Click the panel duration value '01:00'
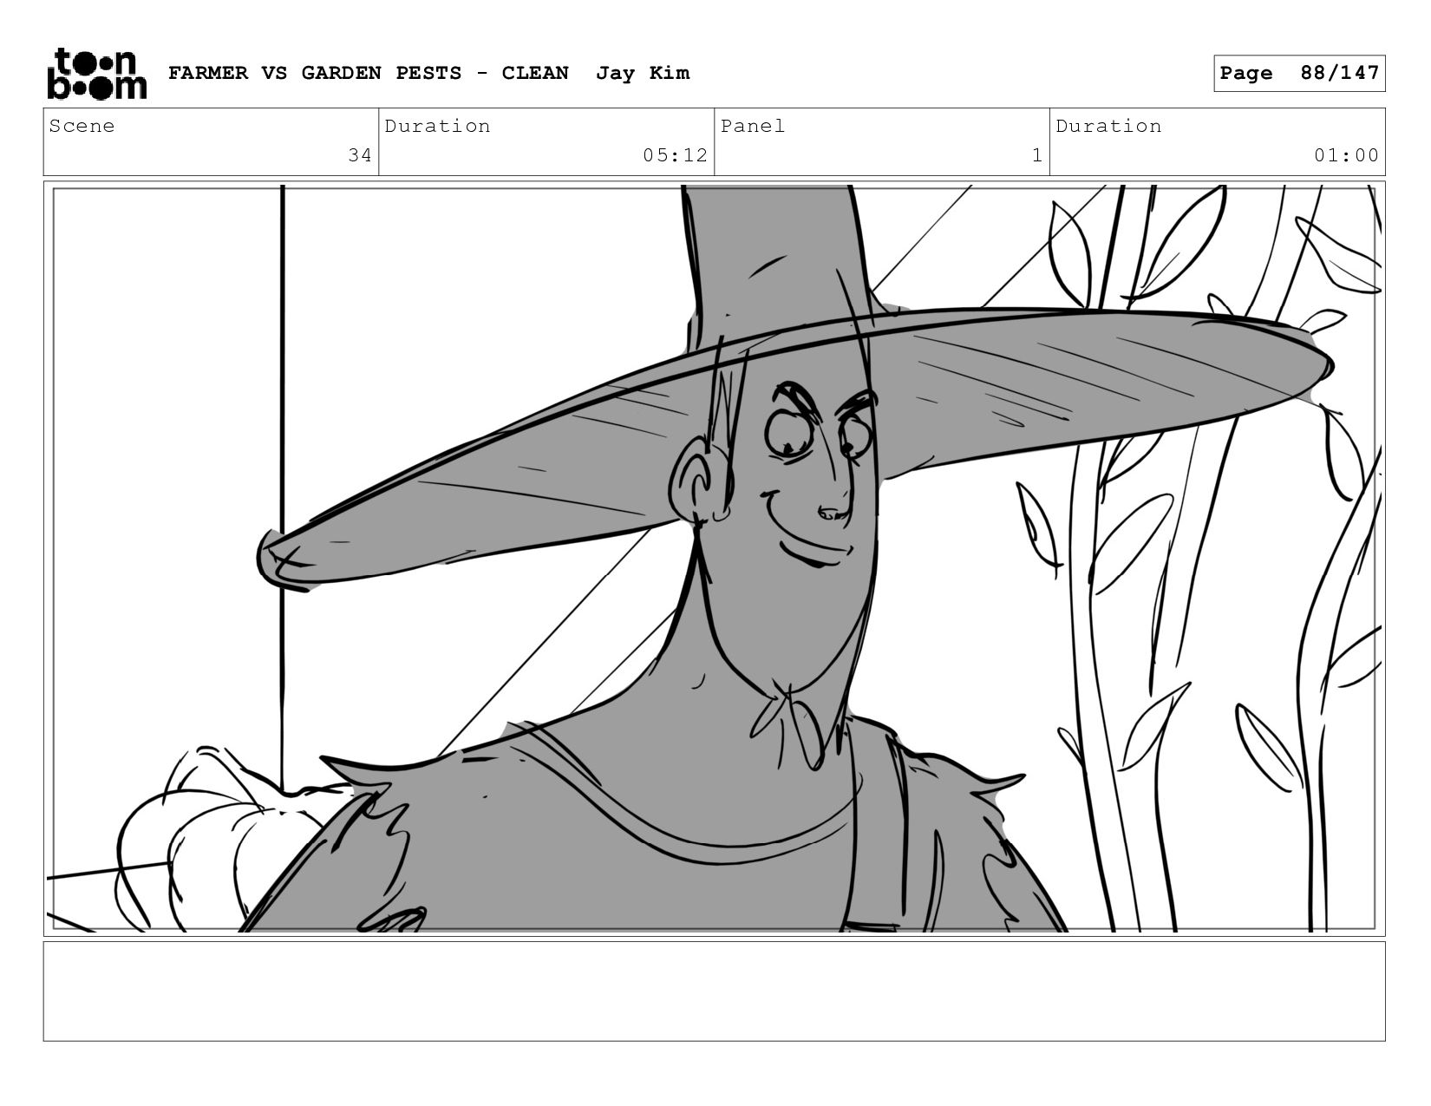Viewport: 1431px width, 1106px height. click(x=1346, y=155)
